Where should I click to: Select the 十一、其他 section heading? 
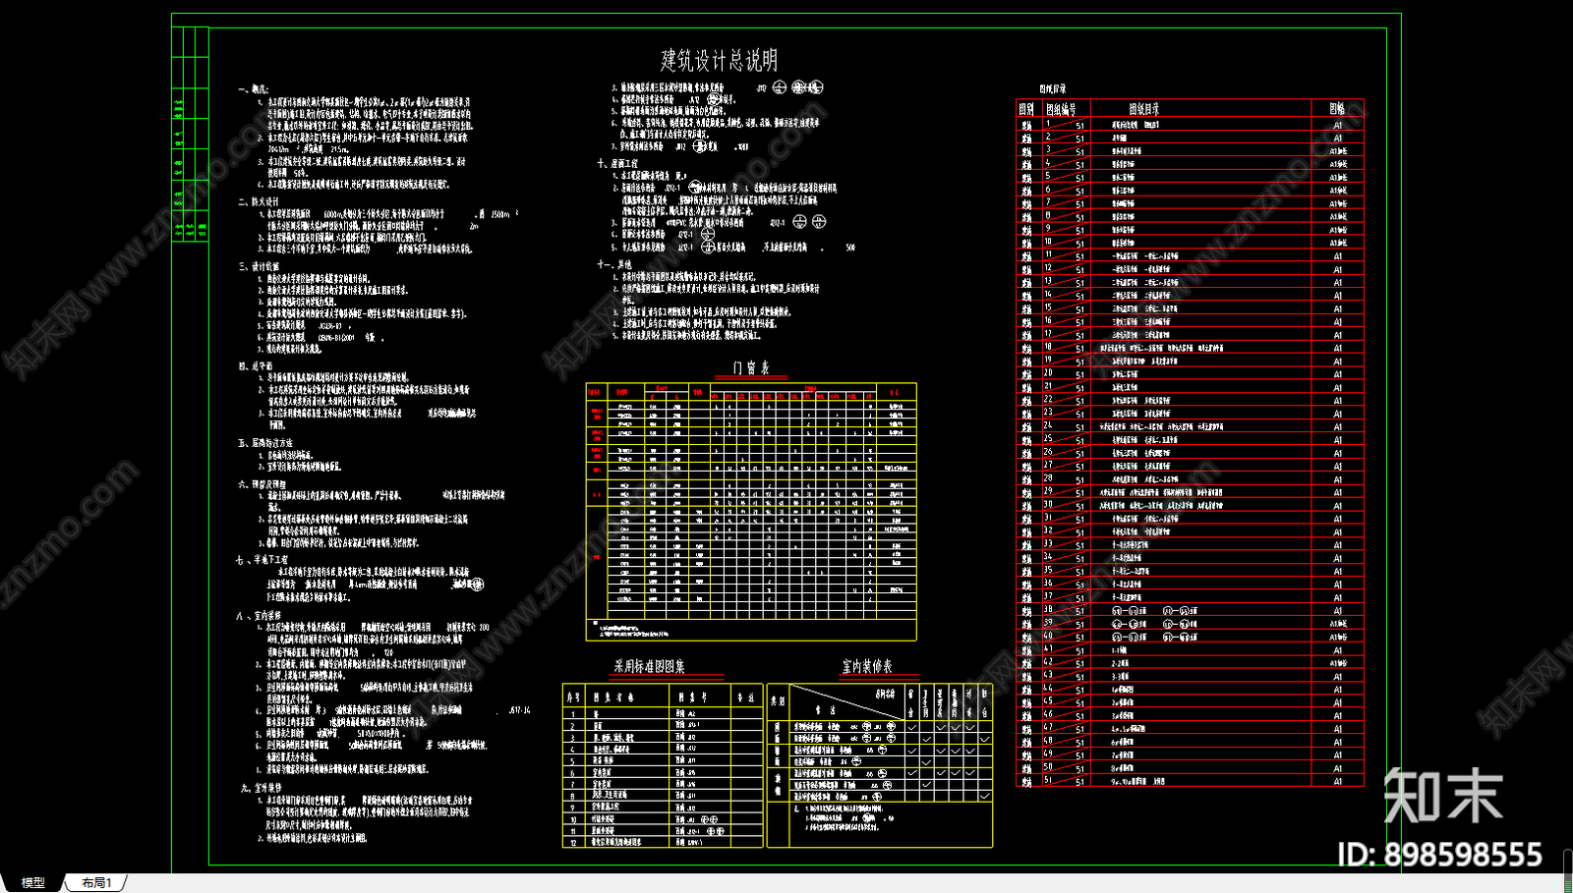coord(613,264)
